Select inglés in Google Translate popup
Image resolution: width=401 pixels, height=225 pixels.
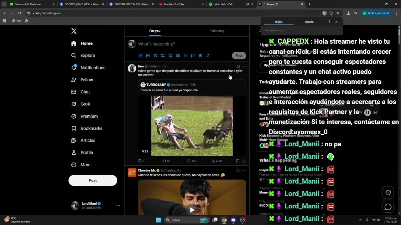click(x=279, y=22)
